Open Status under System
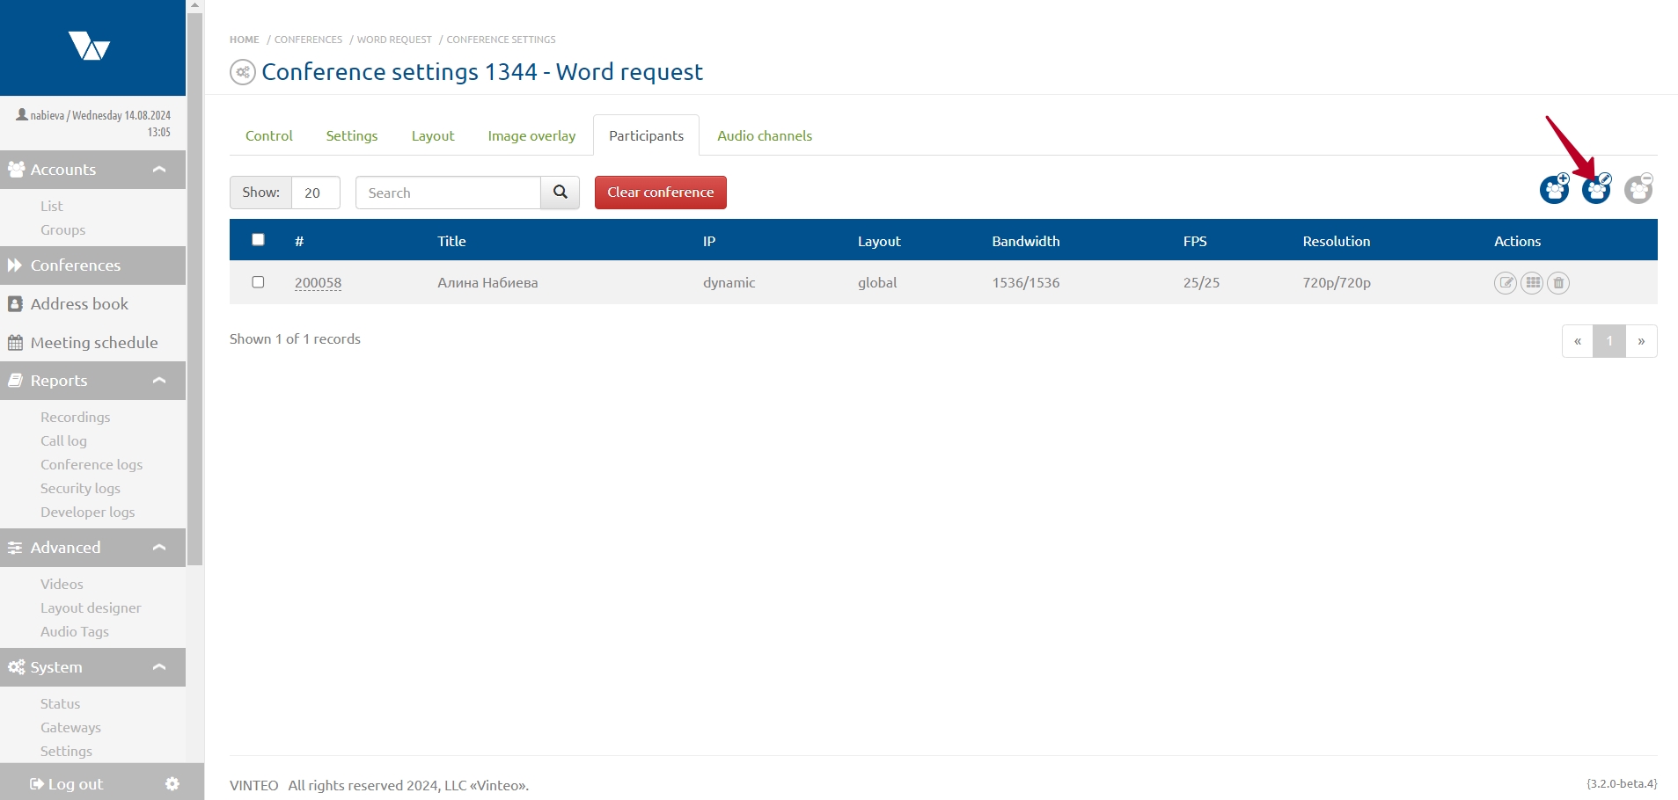Viewport: 1678px width, 800px height. [60, 703]
